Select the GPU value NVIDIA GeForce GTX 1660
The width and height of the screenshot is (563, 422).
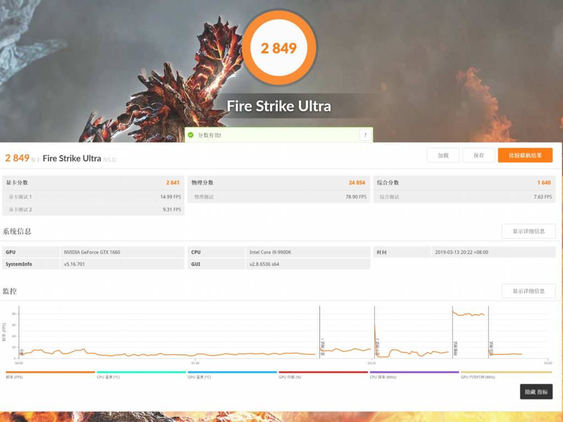click(92, 252)
